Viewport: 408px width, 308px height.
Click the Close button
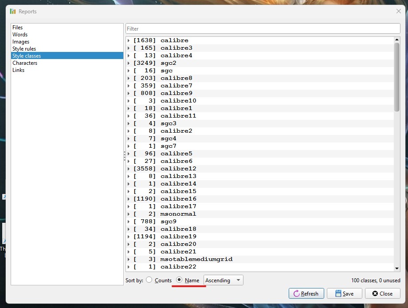point(382,293)
